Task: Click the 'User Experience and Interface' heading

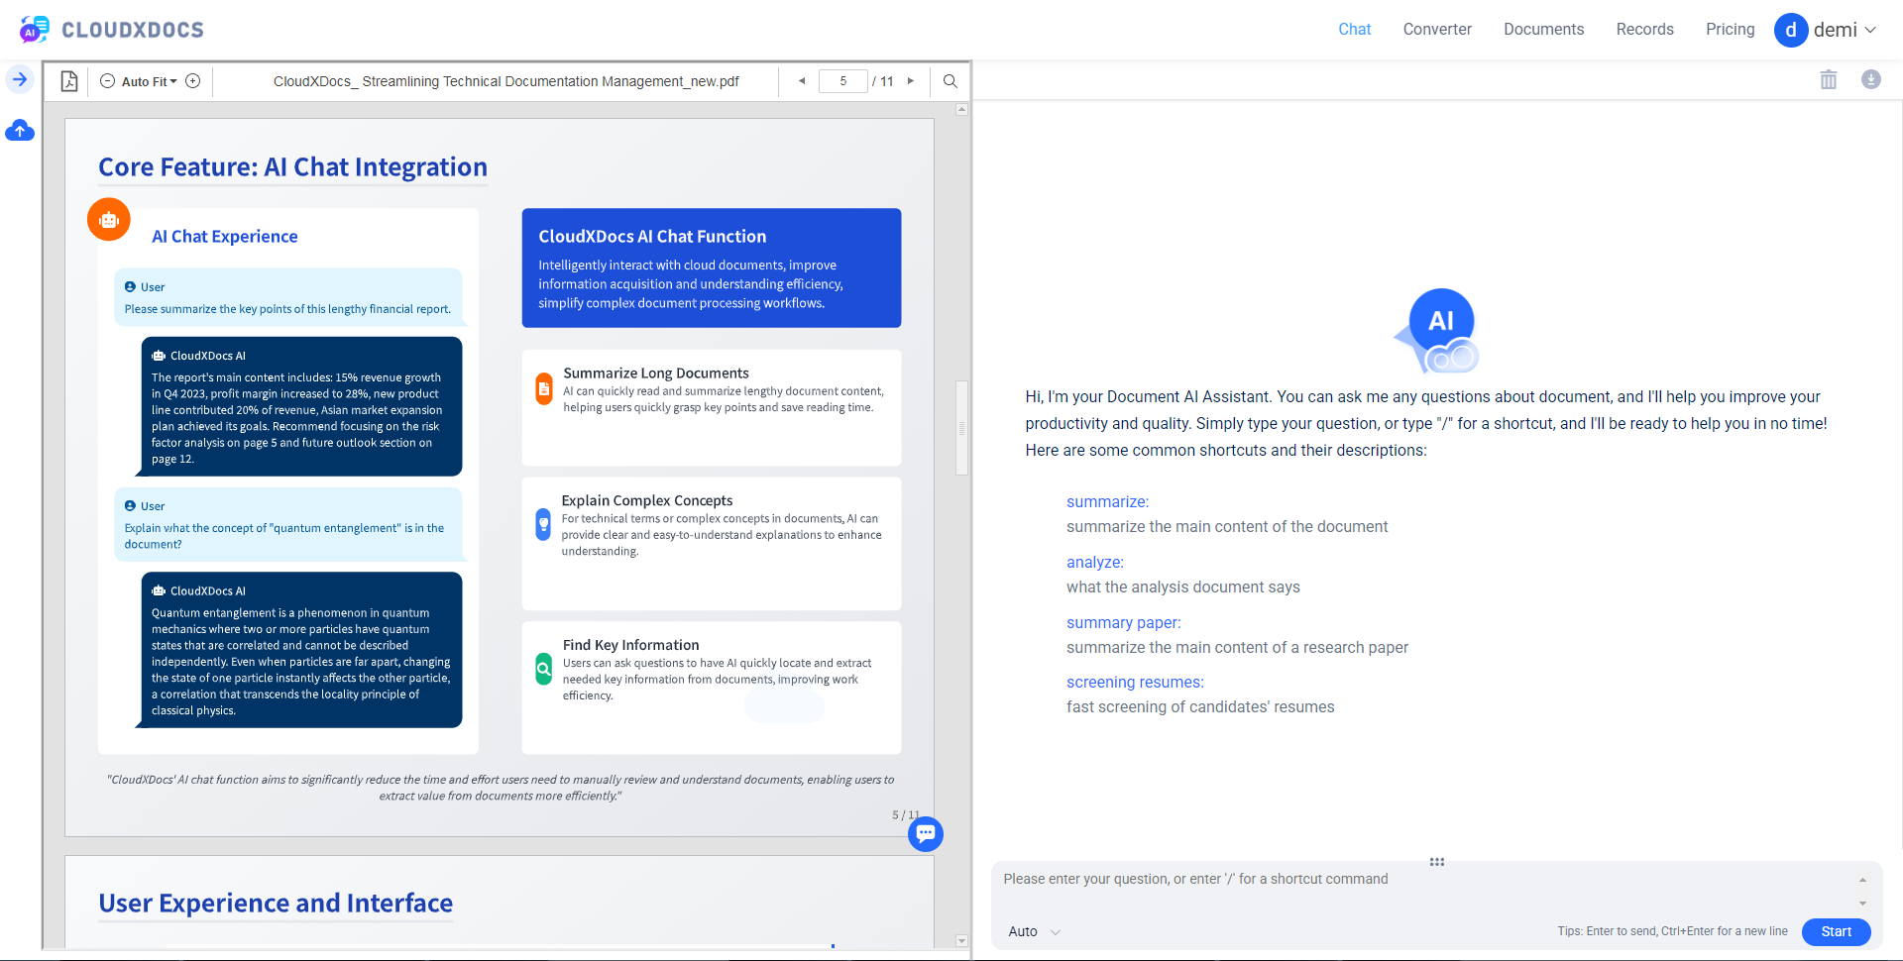Action: (276, 903)
